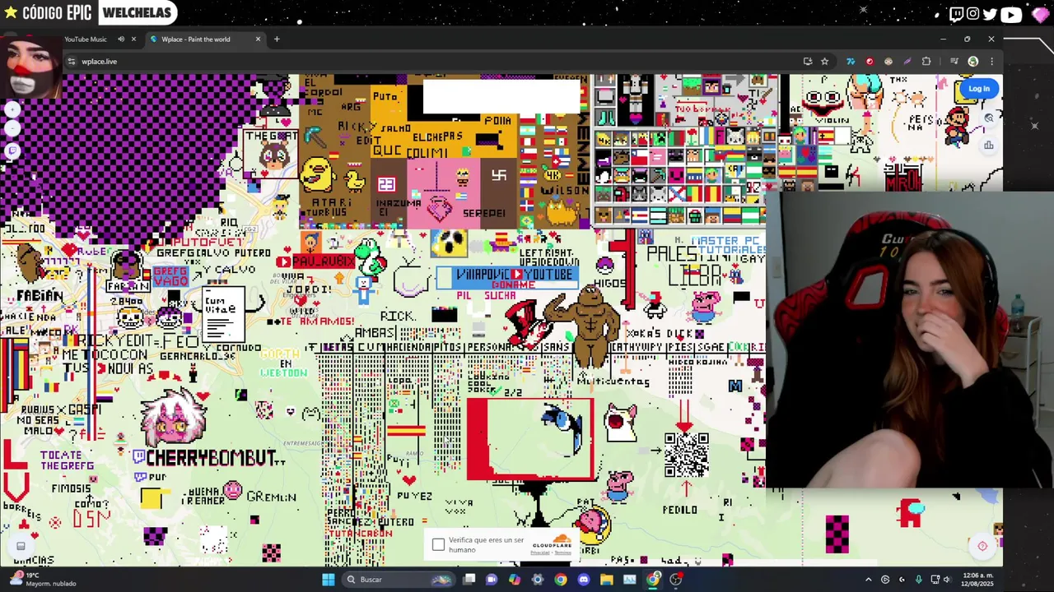The width and height of the screenshot is (1054, 592).
Task: Click the YouTube logo in stream overlay
Action: click(1011, 13)
